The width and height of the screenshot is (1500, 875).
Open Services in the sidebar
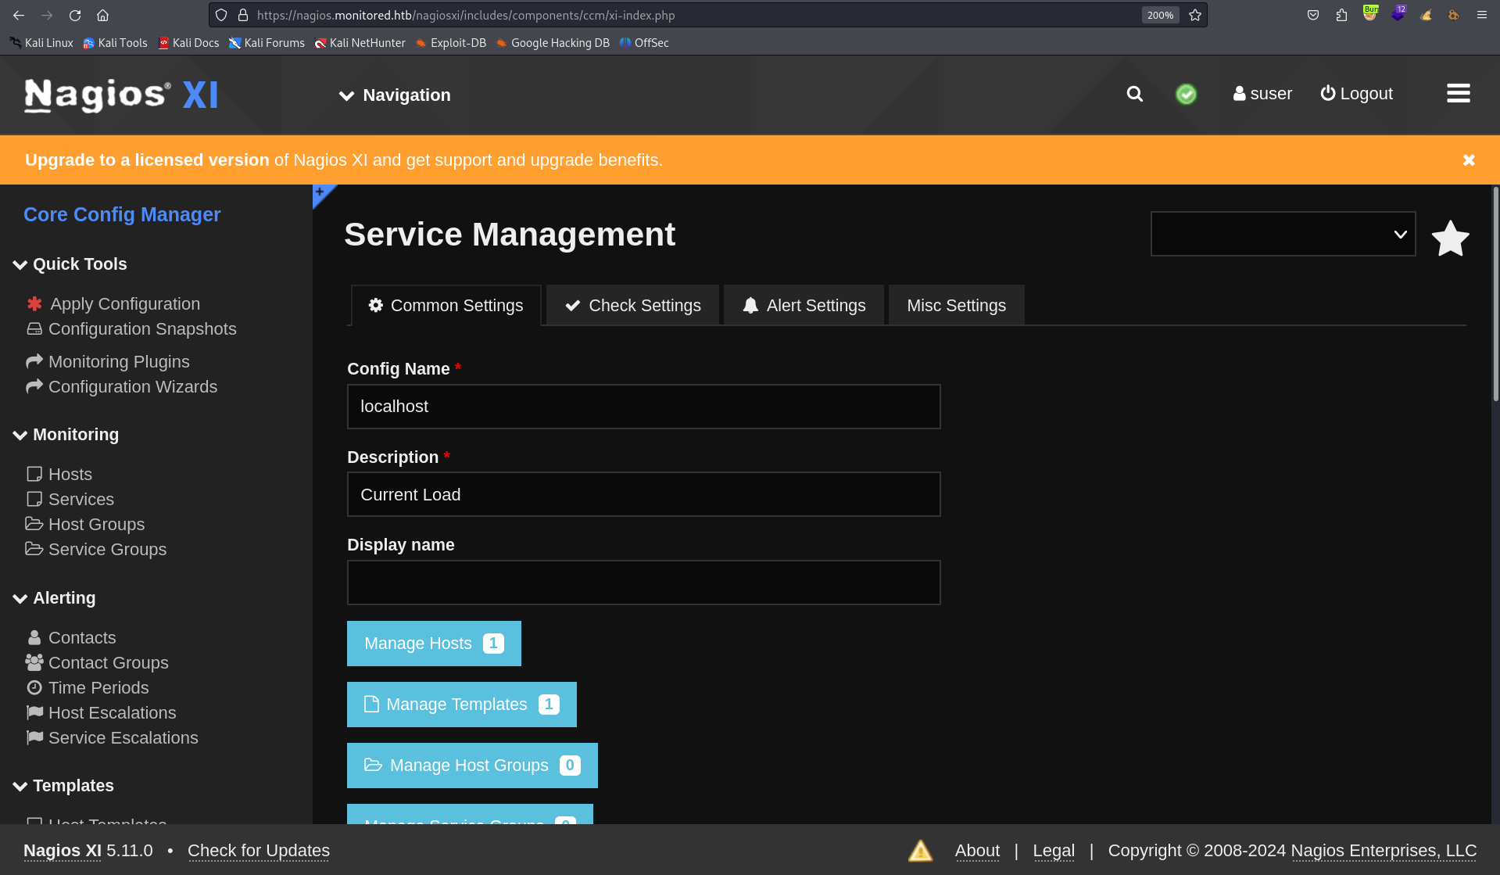pyautogui.click(x=70, y=500)
